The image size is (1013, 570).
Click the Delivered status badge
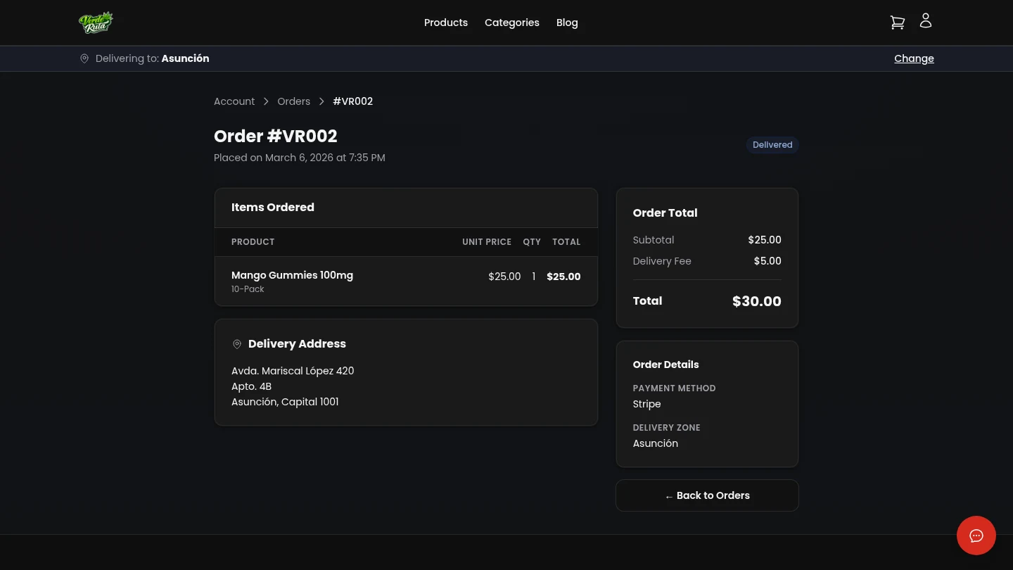click(x=772, y=145)
